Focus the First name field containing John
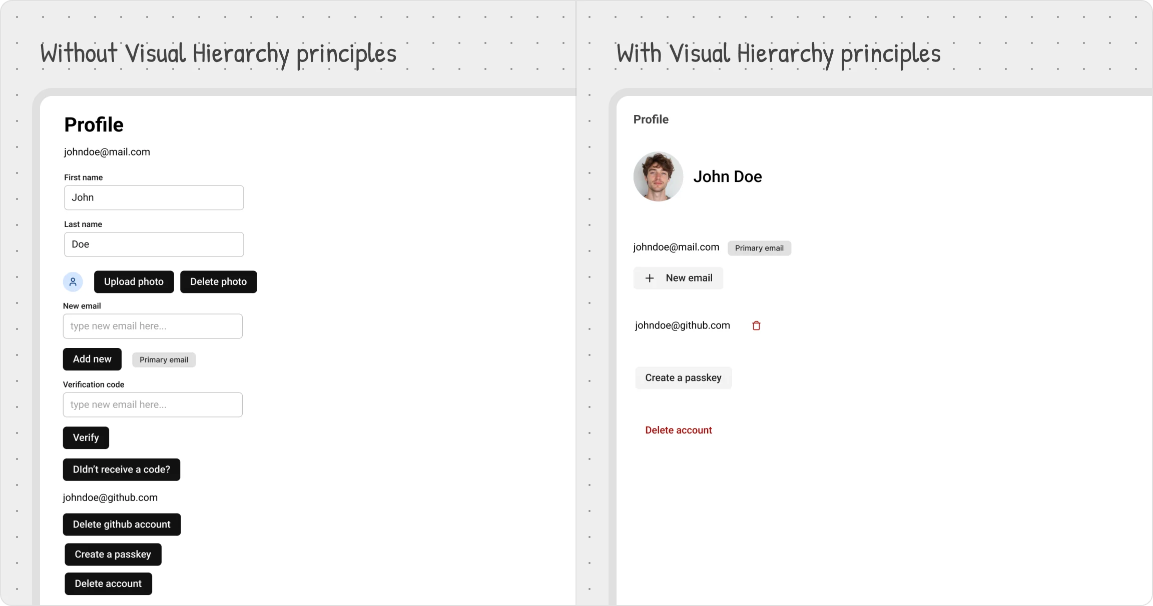 (154, 197)
